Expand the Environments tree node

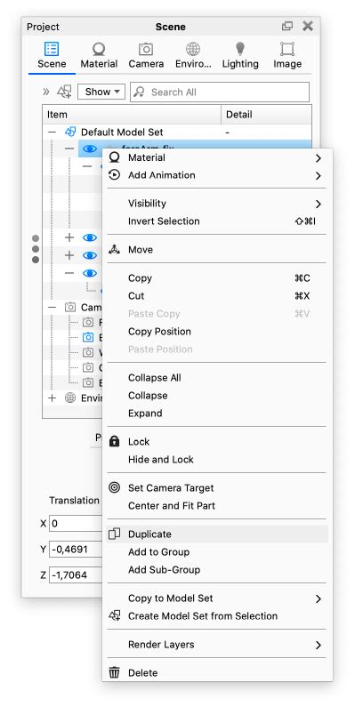coord(52,398)
